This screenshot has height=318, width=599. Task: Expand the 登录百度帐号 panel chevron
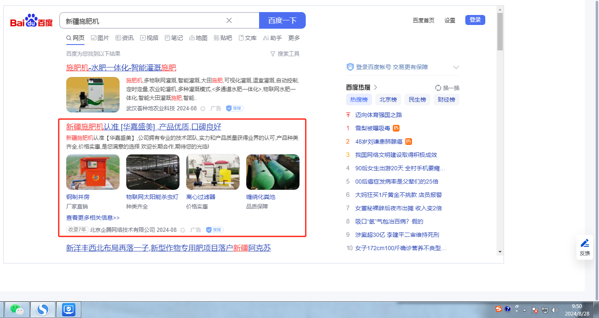pos(456,67)
